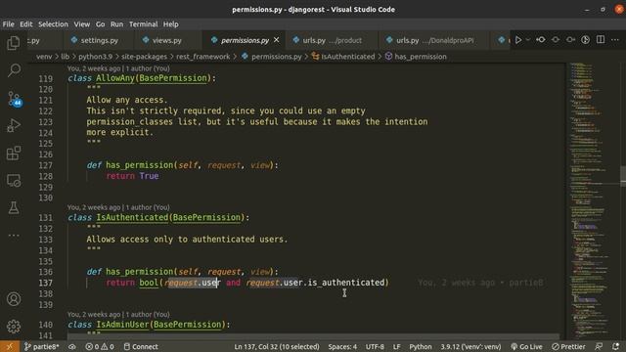Open the Run menu
This screenshot has height=352, width=626.
click(x=117, y=24)
